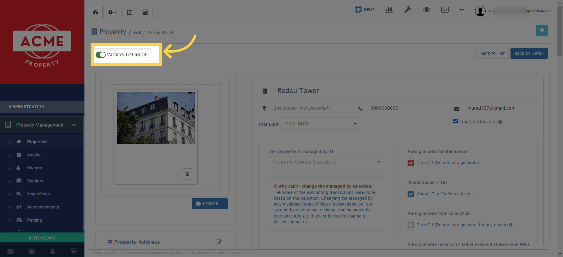Open the Property Owner/Landlord managed-by dropdown
The width and height of the screenshot is (563, 257).
coord(326,162)
